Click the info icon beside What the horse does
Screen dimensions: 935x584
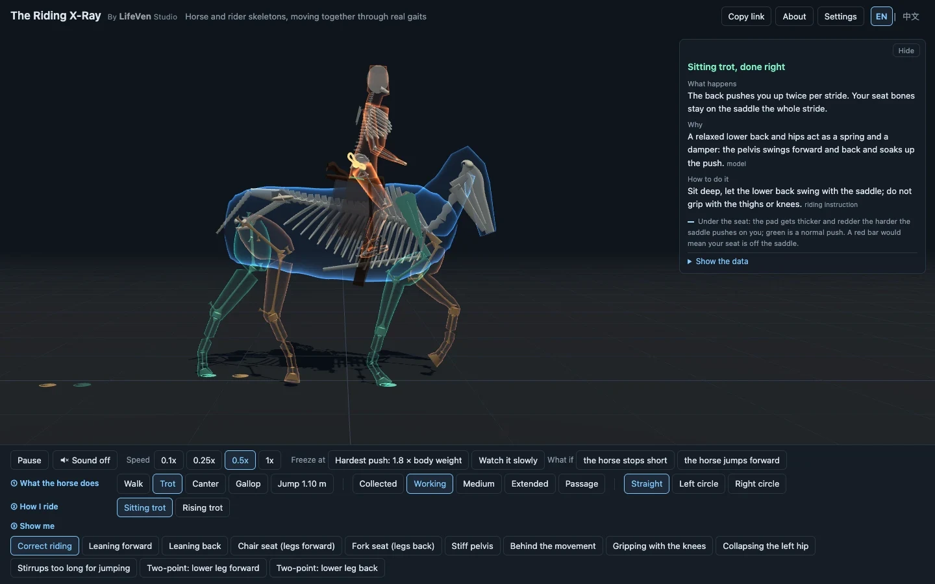[14, 483]
